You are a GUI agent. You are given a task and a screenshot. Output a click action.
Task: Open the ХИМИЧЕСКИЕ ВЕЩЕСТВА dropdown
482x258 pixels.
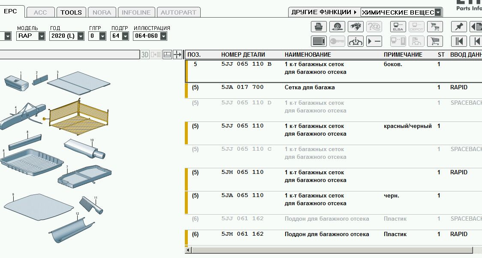(437, 12)
